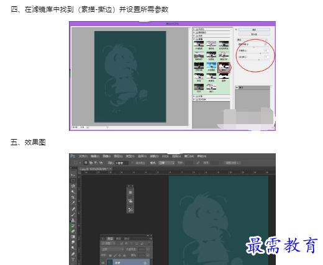This screenshot has width=323, height=265.
Task: Select the Rectangular Marquee tool
Action: click(x=73, y=181)
